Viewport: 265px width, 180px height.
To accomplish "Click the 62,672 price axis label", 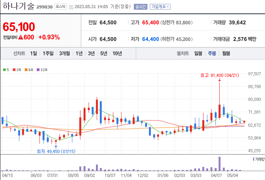I will pyautogui.click(x=254, y=125).
